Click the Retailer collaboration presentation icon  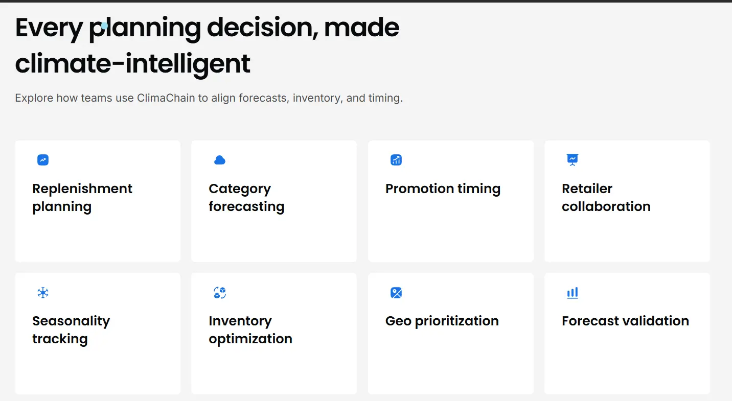pos(573,160)
